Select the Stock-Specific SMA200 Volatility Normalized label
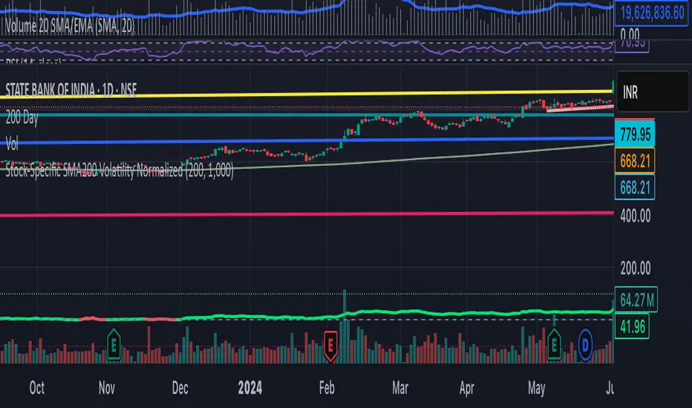This screenshot has width=692, height=408. pyautogui.click(x=120, y=170)
